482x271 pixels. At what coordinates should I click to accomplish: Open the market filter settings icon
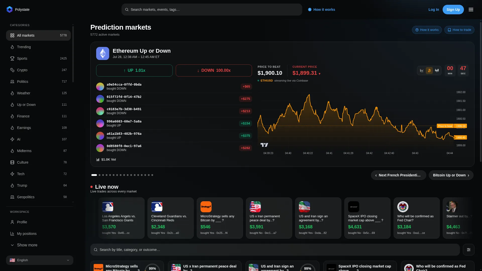(x=468, y=250)
